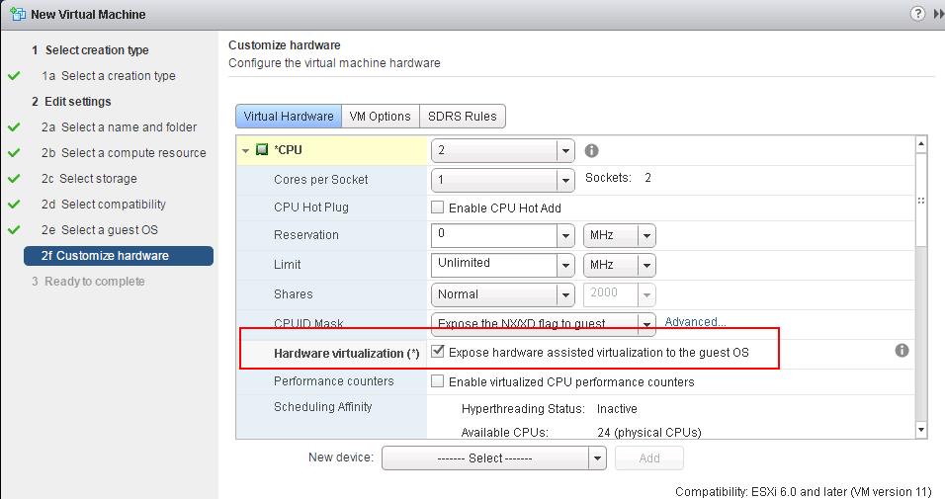Go to step 2d Select compatibility
Image resolution: width=945 pixels, height=499 pixels.
tap(103, 205)
